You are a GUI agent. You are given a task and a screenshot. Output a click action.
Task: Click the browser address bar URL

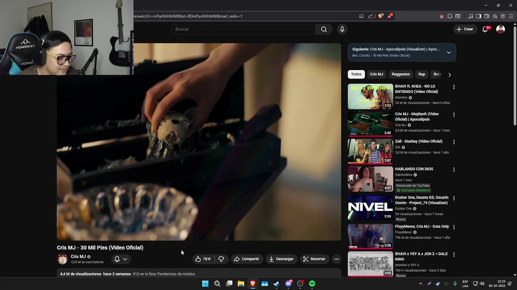pos(188,16)
